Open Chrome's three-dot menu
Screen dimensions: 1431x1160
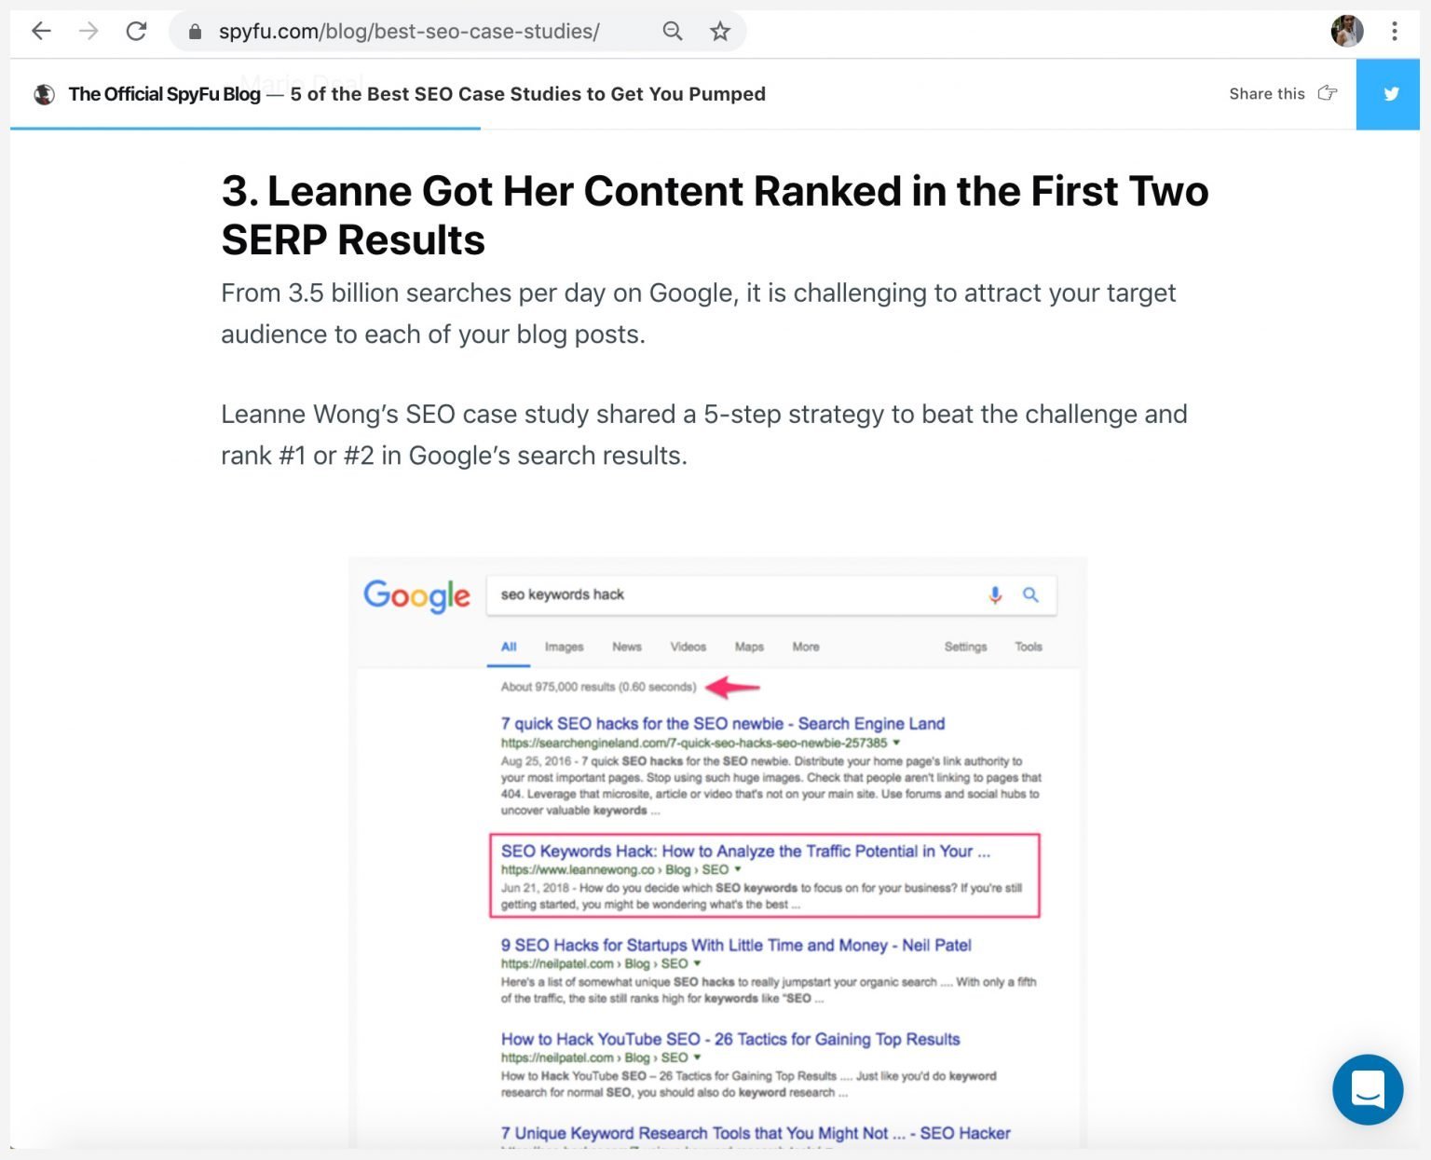click(x=1394, y=31)
